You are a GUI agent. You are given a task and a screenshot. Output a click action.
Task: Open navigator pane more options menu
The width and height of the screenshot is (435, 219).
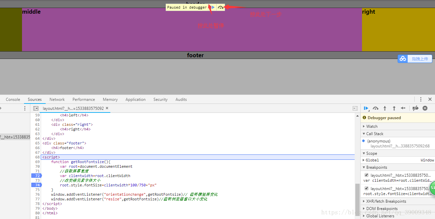[25, 109]
